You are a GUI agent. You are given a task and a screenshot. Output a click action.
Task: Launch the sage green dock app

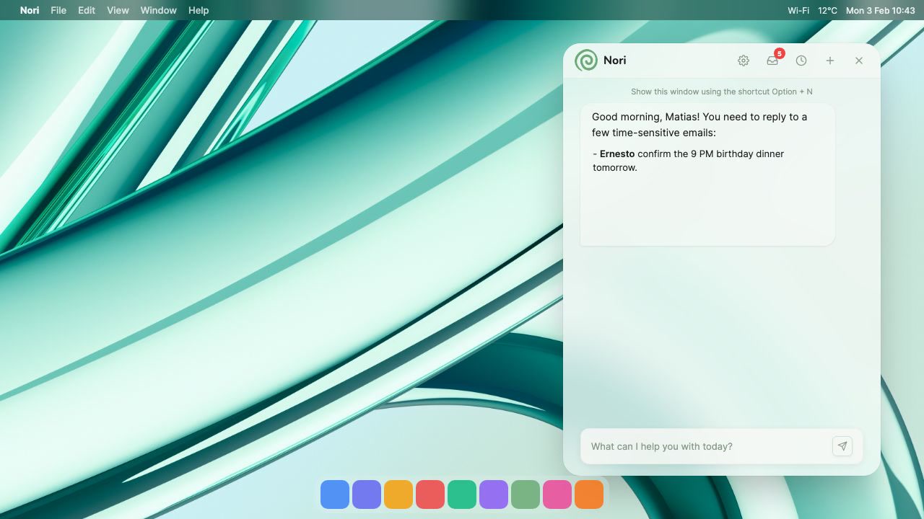pyautogui.click(x=526, y=494)
